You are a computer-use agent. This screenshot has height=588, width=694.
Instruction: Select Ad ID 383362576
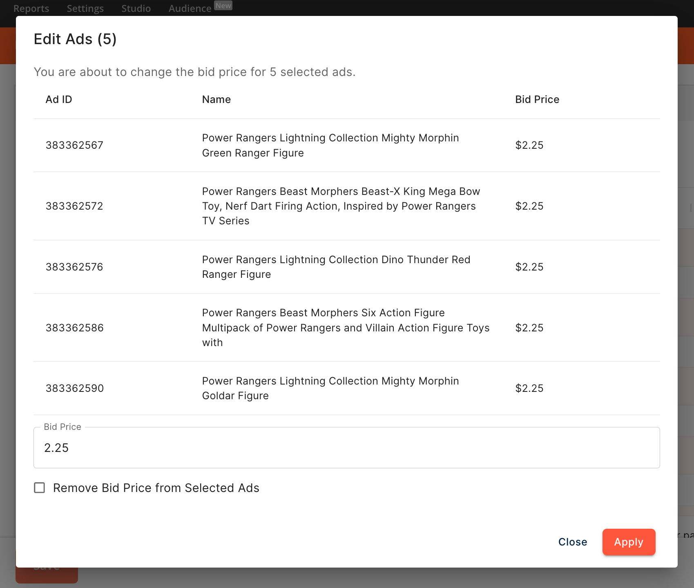point(74,267)
